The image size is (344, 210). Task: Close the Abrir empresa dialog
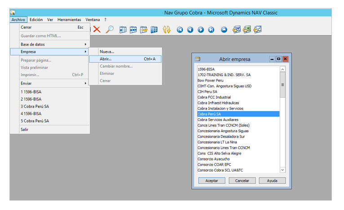285,59
